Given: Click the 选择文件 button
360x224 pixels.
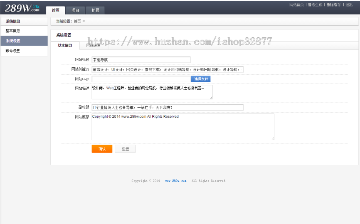Looking at the screenshot, I should (201, 79).
